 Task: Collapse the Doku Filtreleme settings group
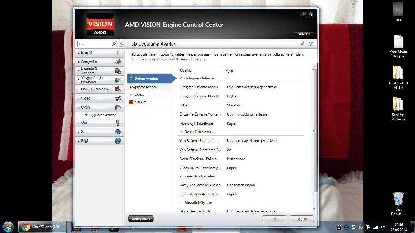181,132
